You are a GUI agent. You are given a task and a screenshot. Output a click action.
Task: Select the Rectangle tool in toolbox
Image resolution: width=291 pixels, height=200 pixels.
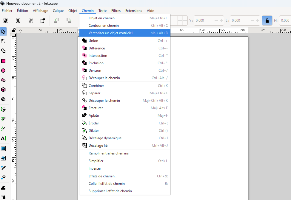point(3,61)
